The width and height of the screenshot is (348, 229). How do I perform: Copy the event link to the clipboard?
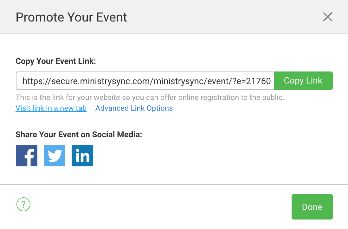tap(303, 81)
